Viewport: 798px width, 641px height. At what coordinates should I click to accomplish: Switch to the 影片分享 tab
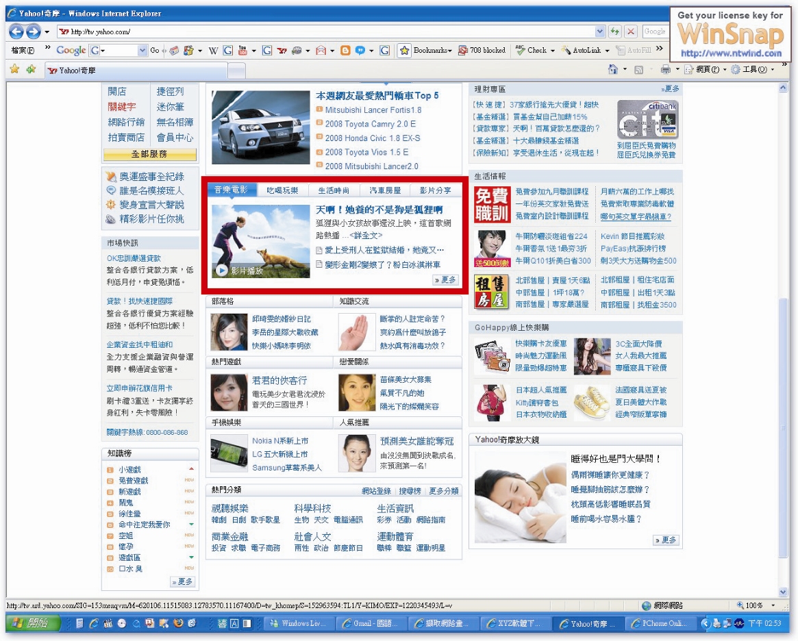(435, 190)
